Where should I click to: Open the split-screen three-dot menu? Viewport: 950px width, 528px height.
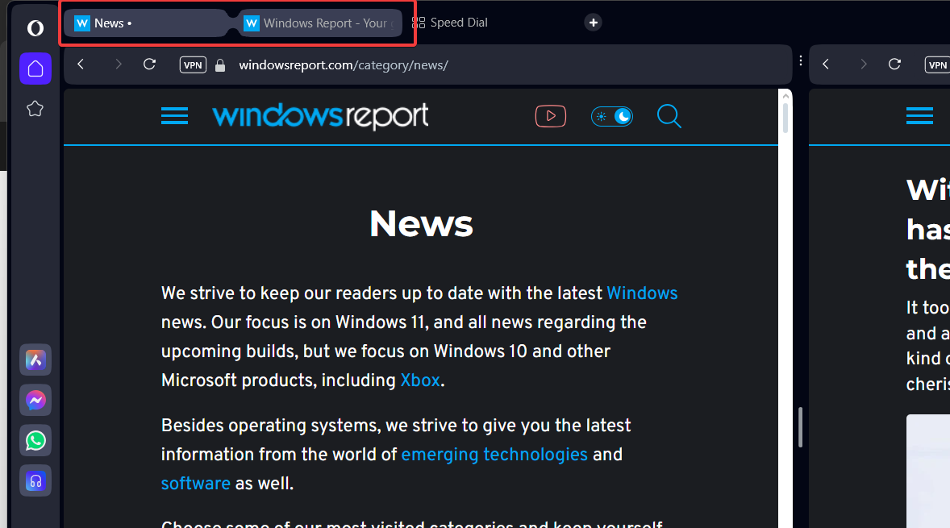[800, 60]
